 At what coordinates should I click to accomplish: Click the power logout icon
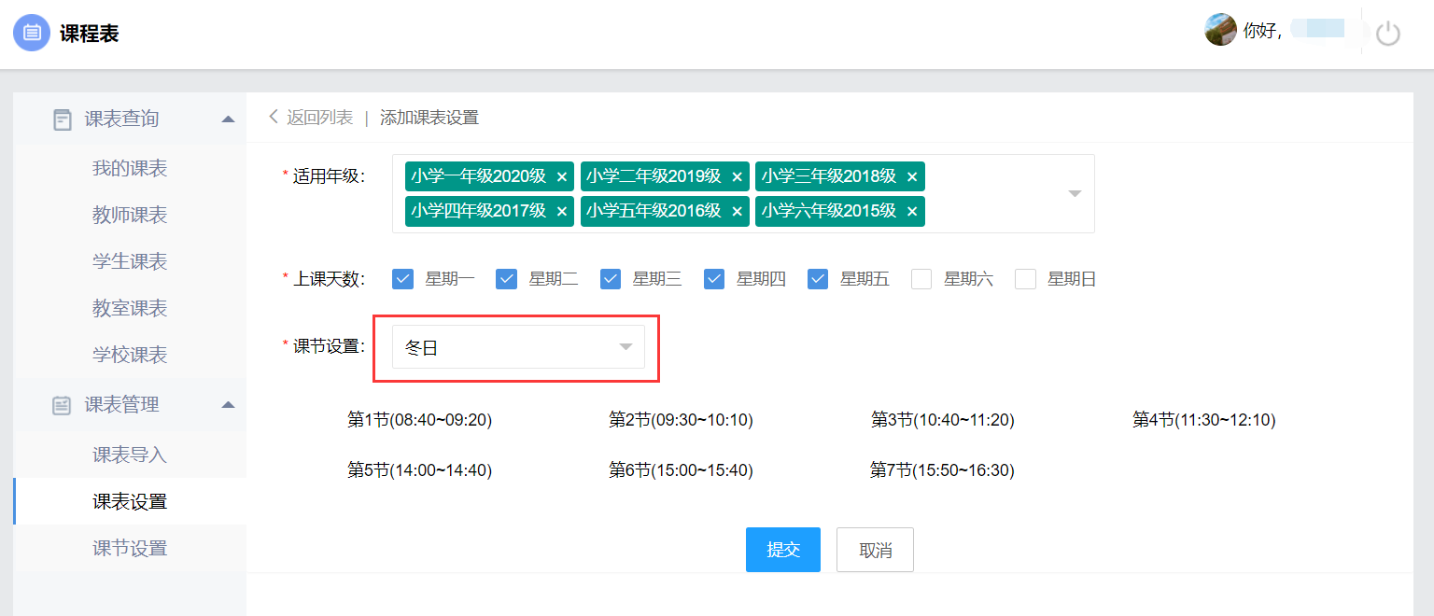(x=1388, y=34)
